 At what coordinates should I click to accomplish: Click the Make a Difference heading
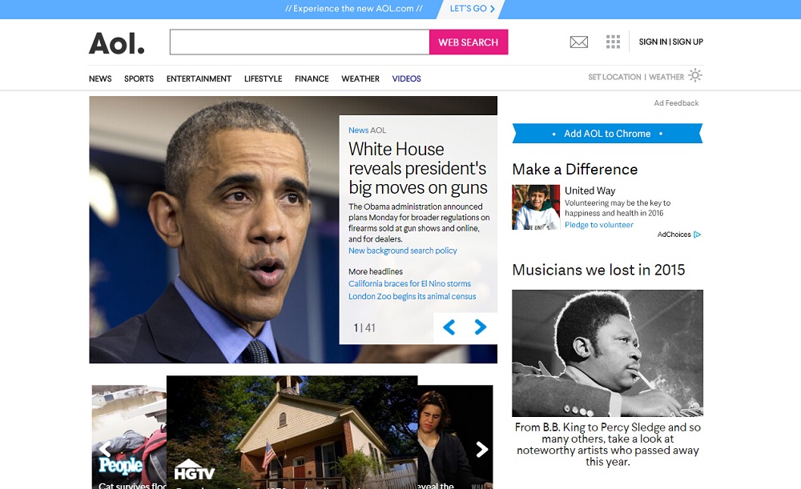pos(575,170)
